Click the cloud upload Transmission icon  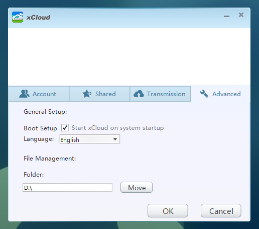coord(139,94)
